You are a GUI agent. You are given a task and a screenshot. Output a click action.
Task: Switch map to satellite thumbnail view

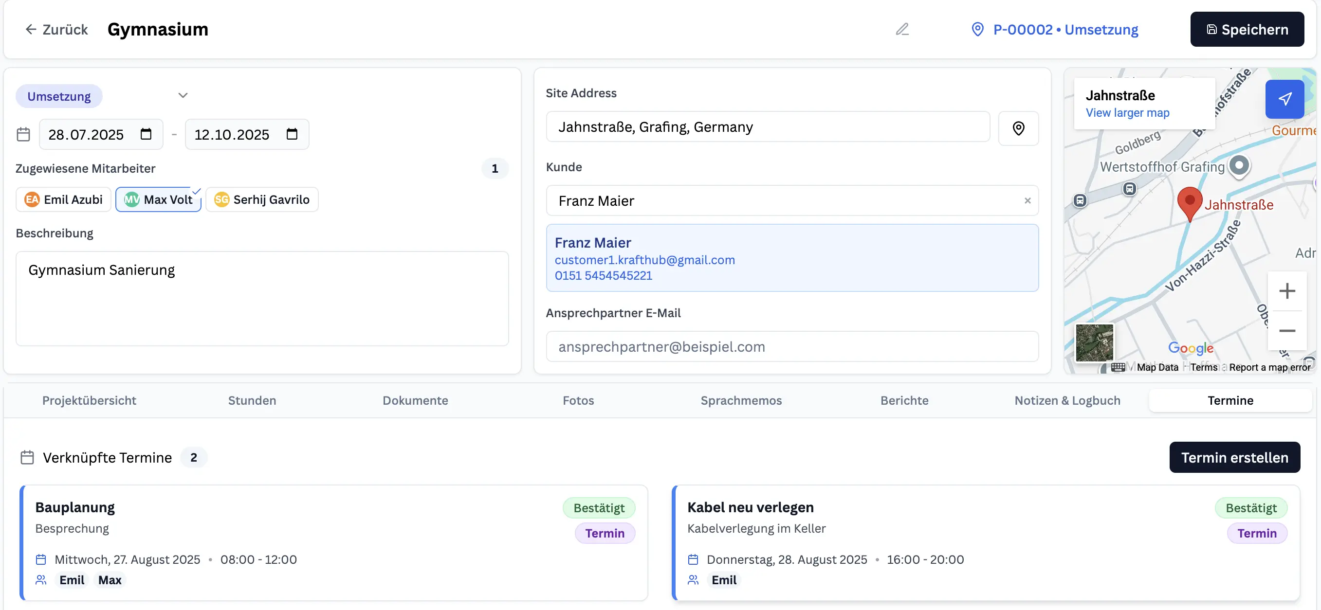pyautogui.click(x=1094, y=342)
